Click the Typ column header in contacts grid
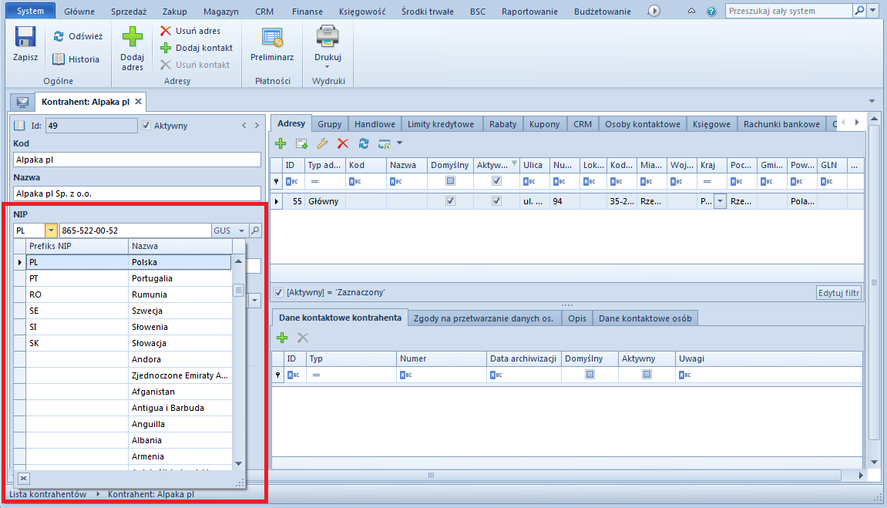Image resolution: width=887 pixels, height=508 pixels. tap(351, 358)
